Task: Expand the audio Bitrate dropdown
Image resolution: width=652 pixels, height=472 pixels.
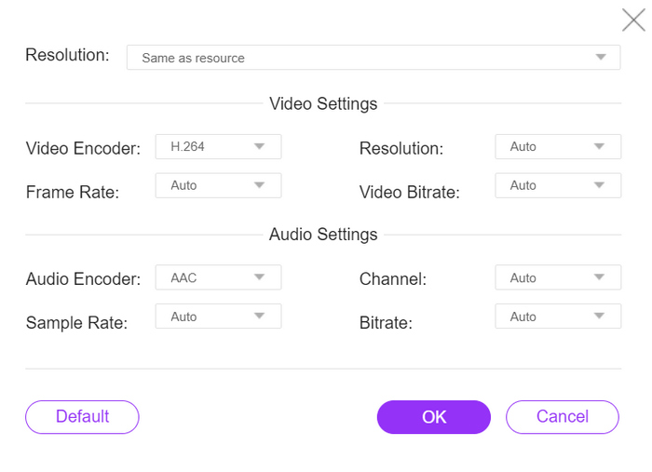Action: (x=558, y=317)
